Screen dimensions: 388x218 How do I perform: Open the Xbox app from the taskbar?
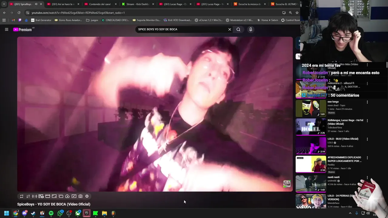click(x=78, y=213)
